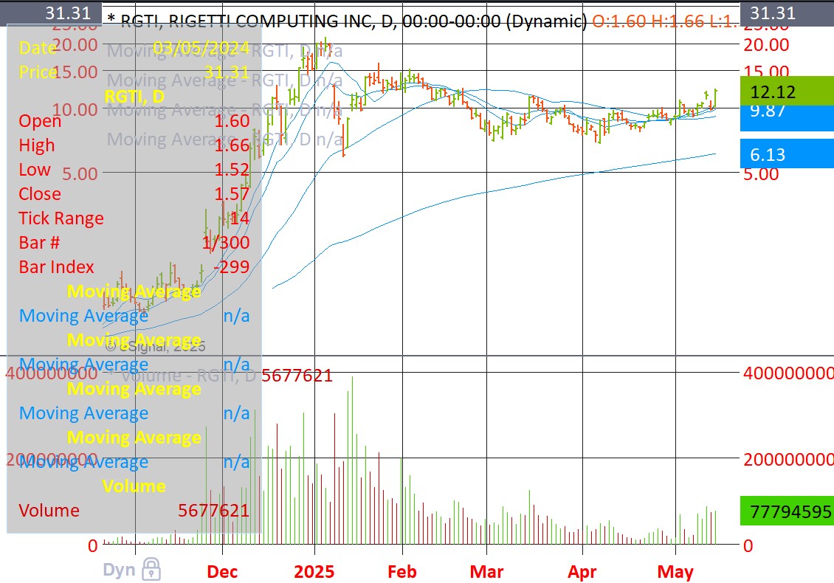Click the Dec label on time axis
This screenshot has height=583, width=834.
[222, 572]
